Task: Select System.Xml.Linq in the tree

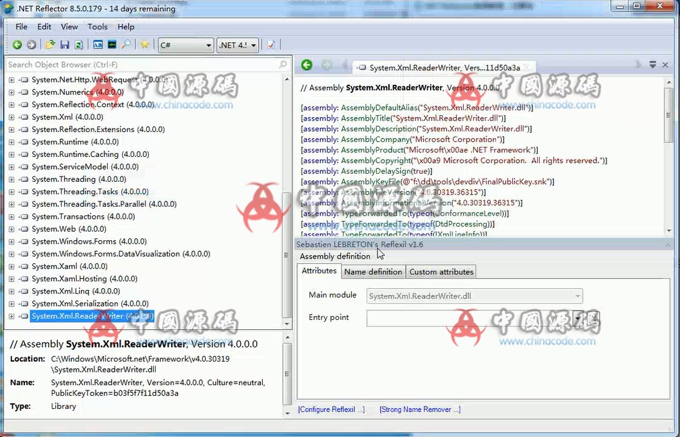Action: pyautogui.click(x=76, y=291)
